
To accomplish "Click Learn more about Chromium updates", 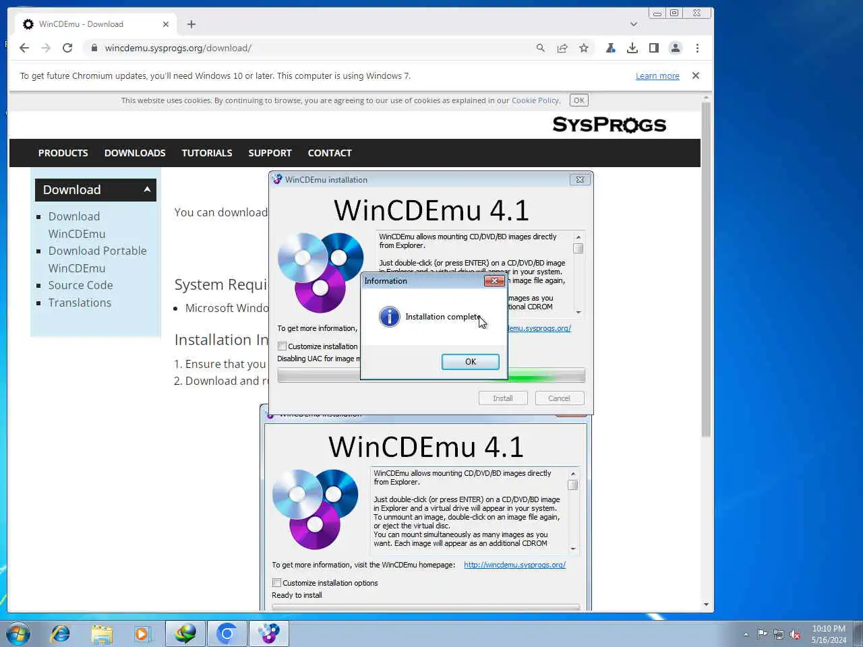I will (x=657, y=75).
